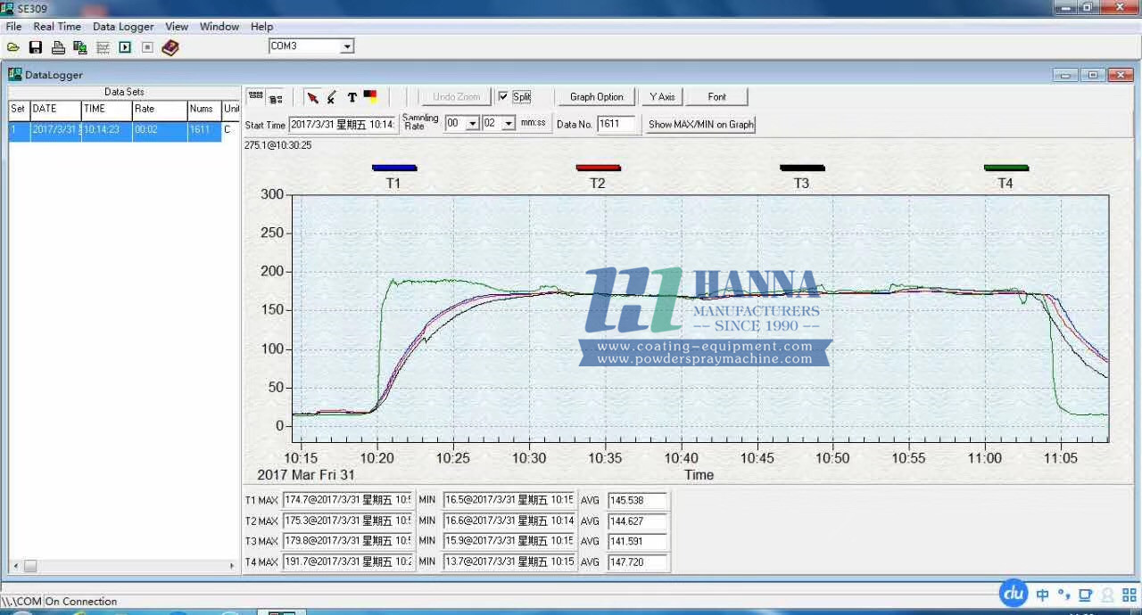
Task: Open the sampling rate minutes dropdown
Action: tap(473, 124)
